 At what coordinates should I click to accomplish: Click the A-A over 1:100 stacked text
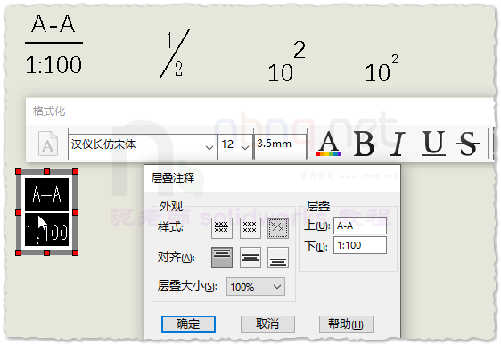click(53, 45)
